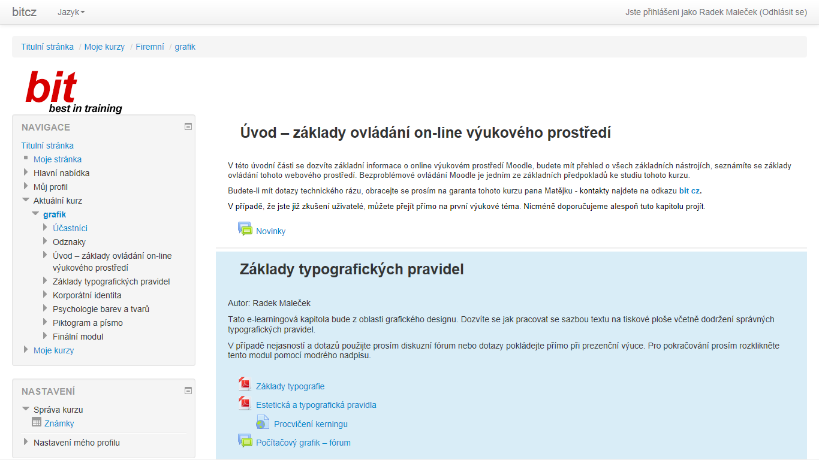Select Piktogram a písmo tree item
This screenshot has height=460, width=819.
point(88,323)
